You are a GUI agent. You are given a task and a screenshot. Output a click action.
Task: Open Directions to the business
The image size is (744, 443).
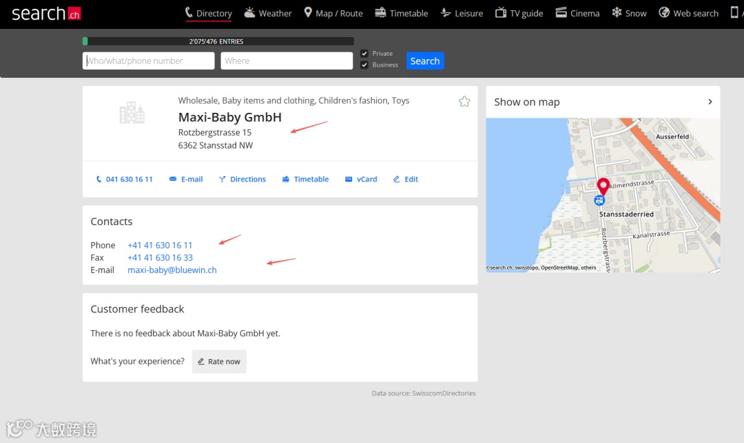coord(242,179)
